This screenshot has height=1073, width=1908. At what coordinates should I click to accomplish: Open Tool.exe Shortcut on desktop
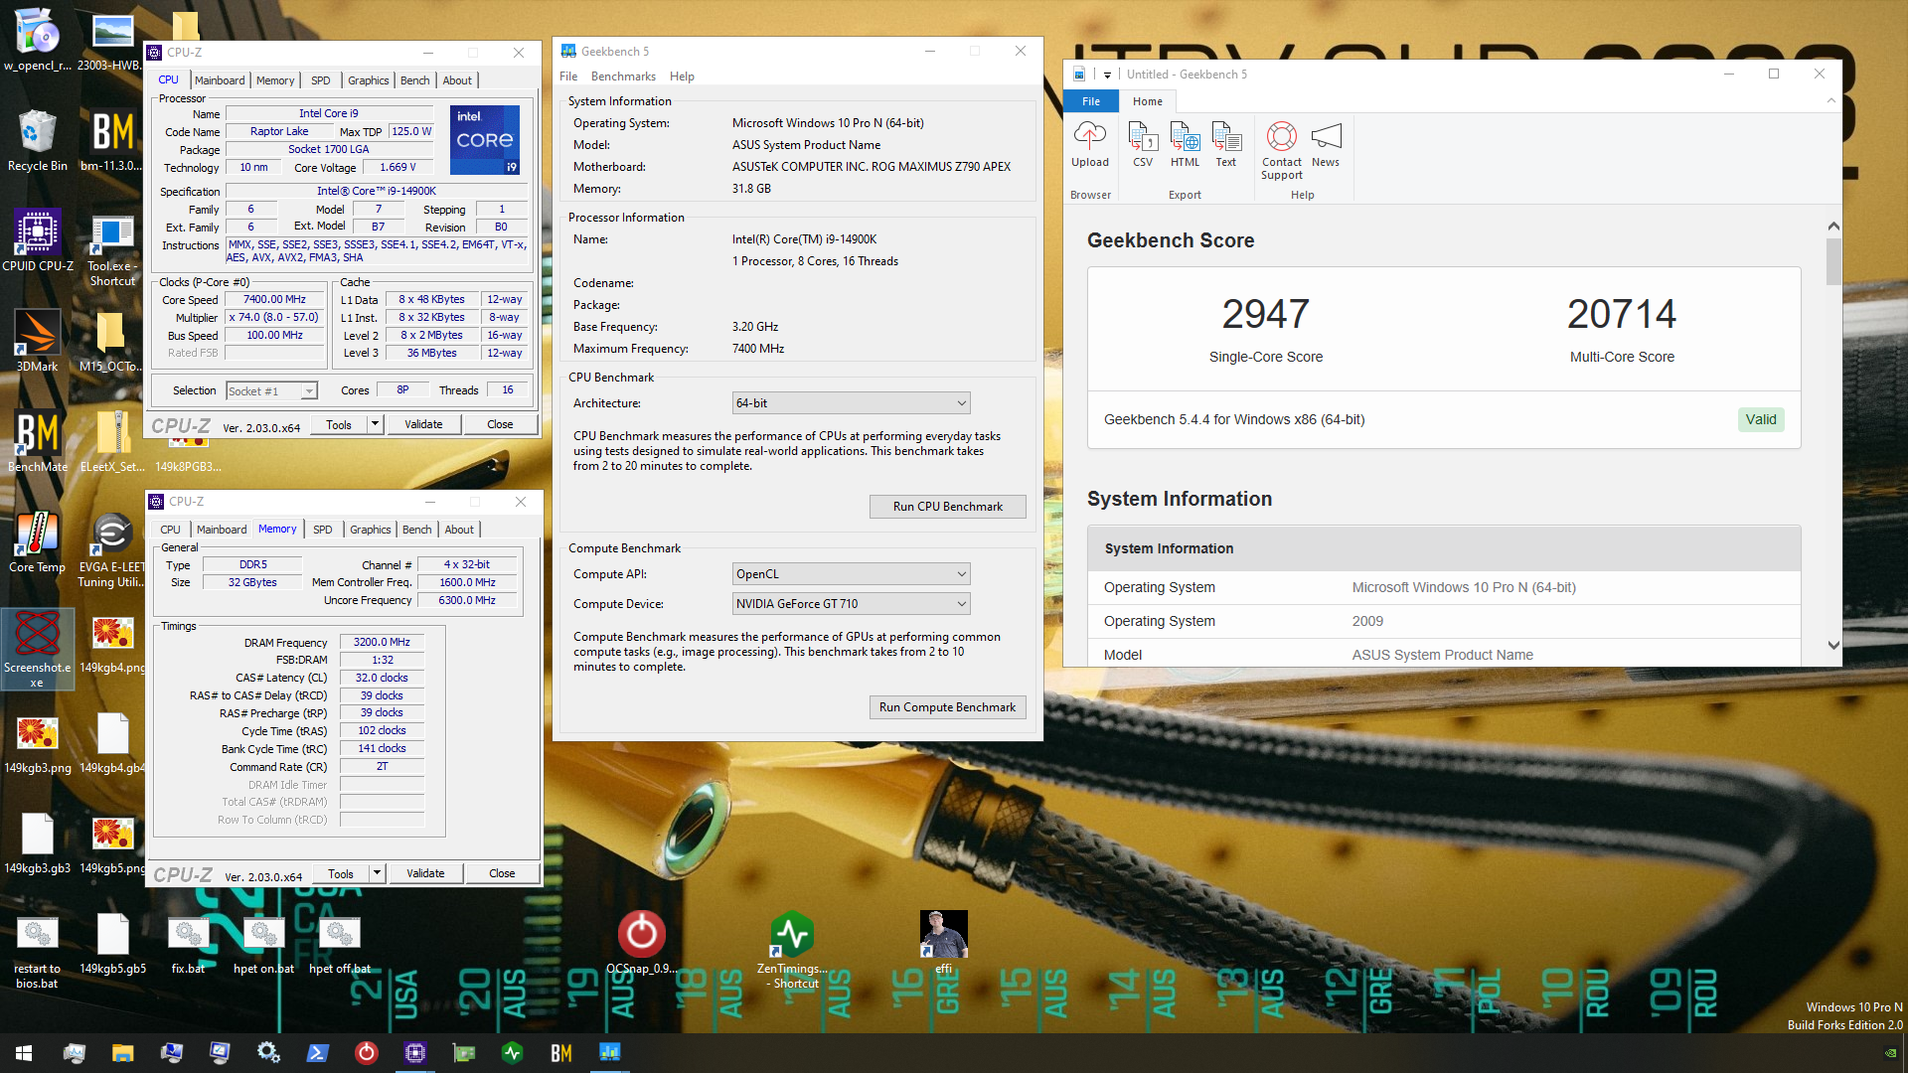coord(112,248)
